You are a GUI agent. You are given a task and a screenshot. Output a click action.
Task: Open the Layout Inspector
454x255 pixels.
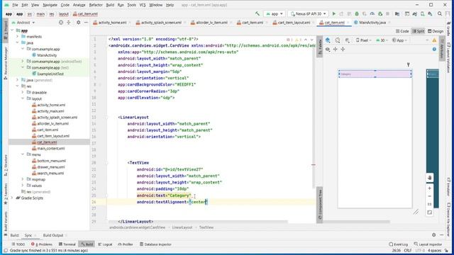click(x=428, y=244)
